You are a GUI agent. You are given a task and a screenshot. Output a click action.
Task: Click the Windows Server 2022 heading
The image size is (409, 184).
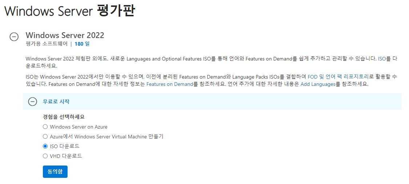click(x=65, y=35)
